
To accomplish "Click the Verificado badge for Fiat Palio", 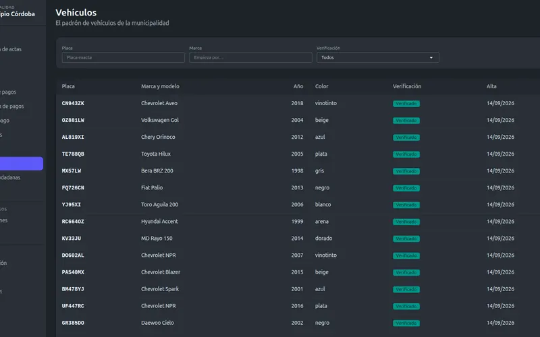I will (x=406, y=188).
